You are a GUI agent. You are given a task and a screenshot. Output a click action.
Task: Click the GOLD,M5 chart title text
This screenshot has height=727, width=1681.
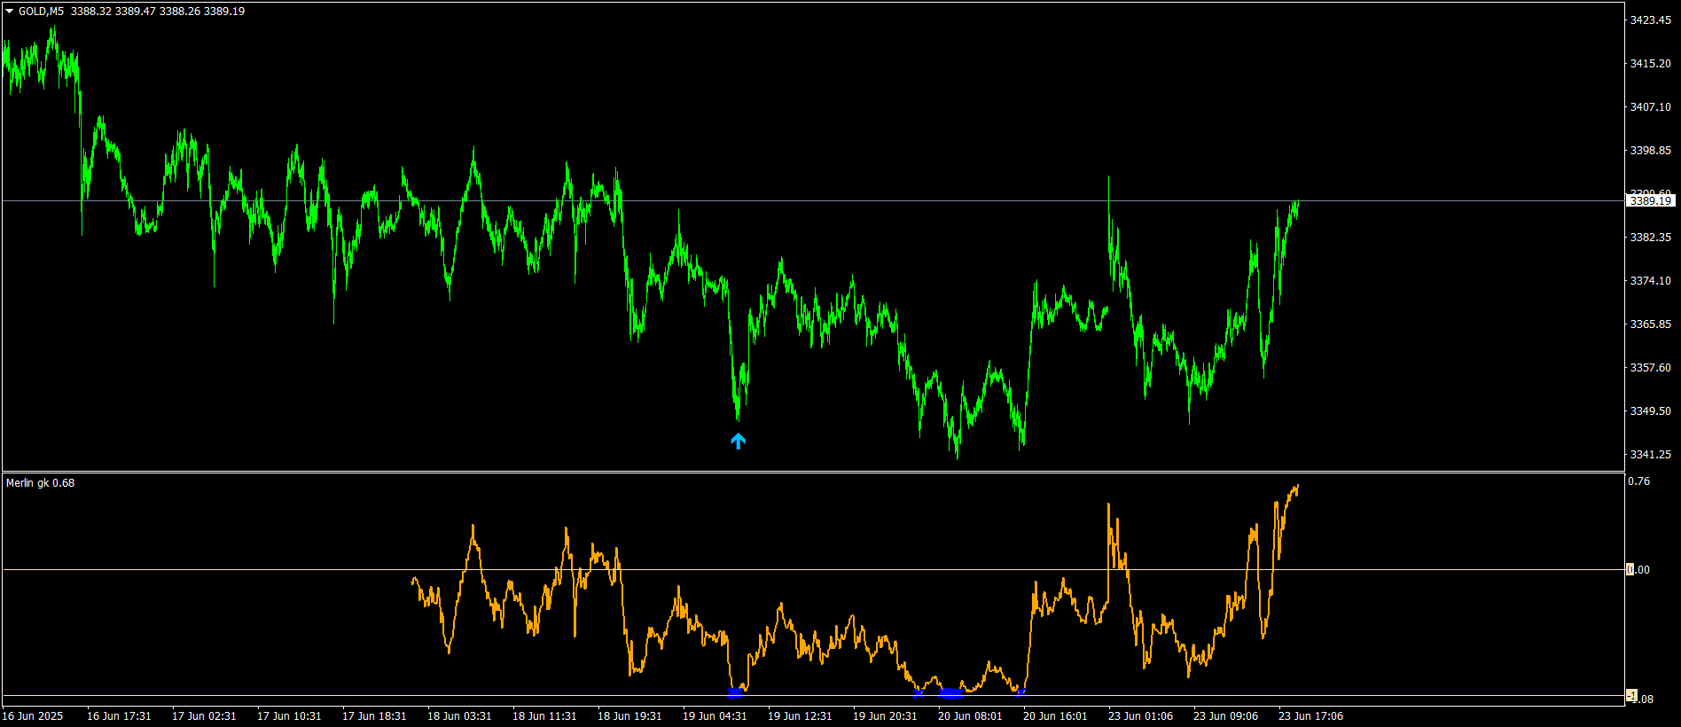(x=41, y=12)
